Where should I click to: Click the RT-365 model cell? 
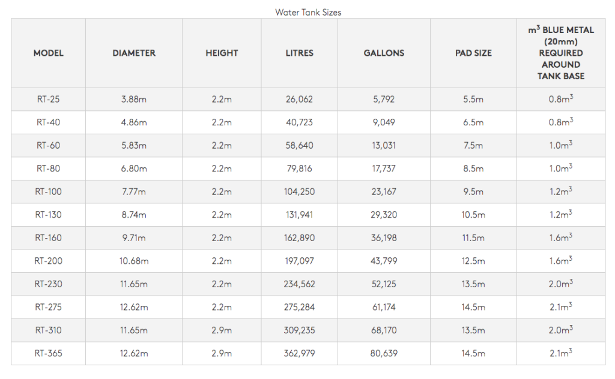[x=48, y=354]
